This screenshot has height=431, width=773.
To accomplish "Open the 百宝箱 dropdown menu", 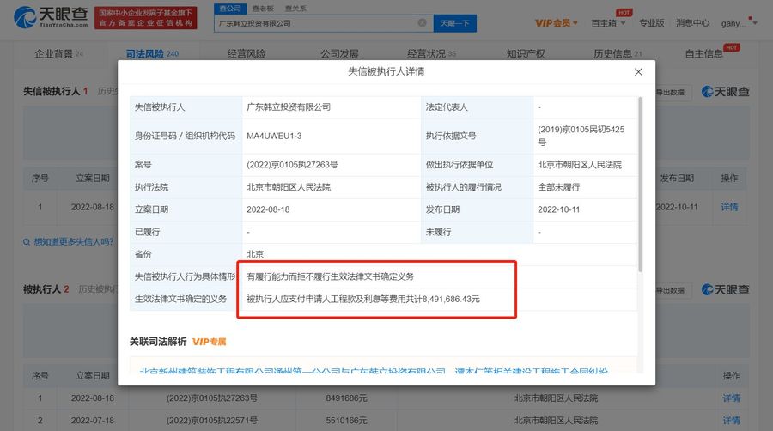I will 609,23.
